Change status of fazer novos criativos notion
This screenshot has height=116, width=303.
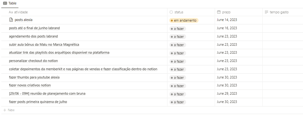[178, 86]
